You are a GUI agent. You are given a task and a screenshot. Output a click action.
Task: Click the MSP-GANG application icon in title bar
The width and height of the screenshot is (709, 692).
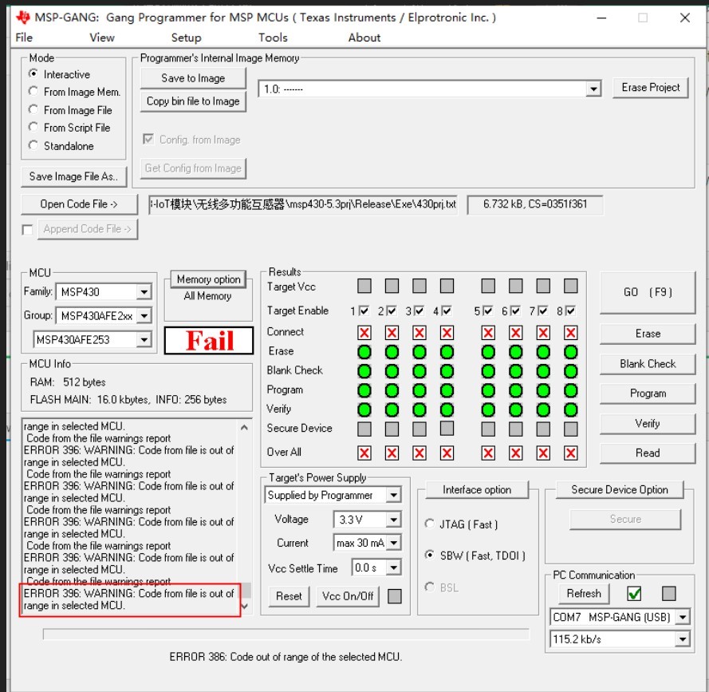23,16
